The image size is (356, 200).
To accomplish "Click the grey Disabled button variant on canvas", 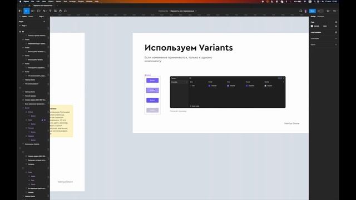I will coord(152,110).
